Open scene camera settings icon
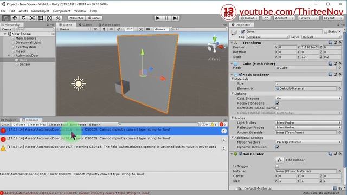 pyautogui.click(x=148, y=29)
